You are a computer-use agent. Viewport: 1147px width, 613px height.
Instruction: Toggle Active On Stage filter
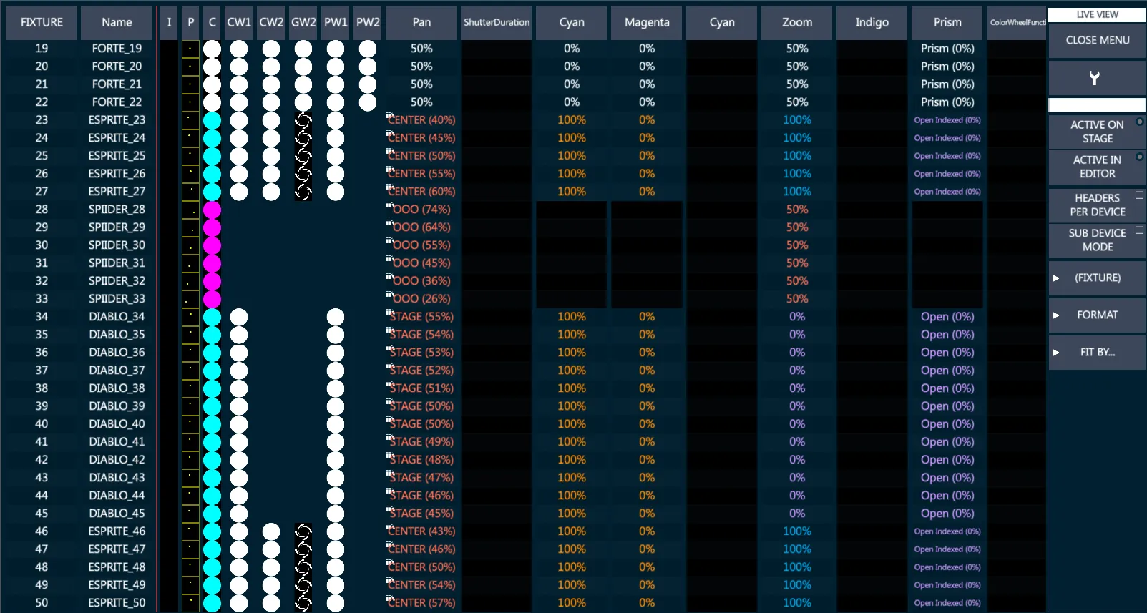(1097, 132)
